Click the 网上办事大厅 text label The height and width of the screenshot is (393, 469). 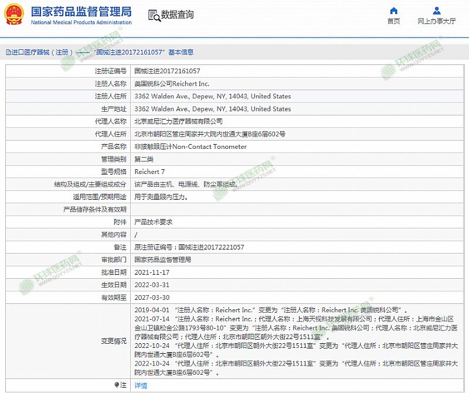coord(437,21)
